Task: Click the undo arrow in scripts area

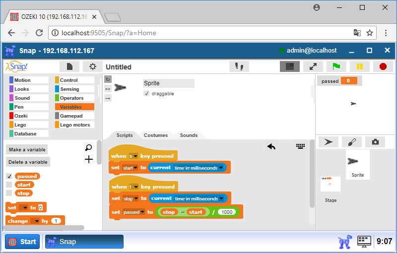Action: [271, 146]
